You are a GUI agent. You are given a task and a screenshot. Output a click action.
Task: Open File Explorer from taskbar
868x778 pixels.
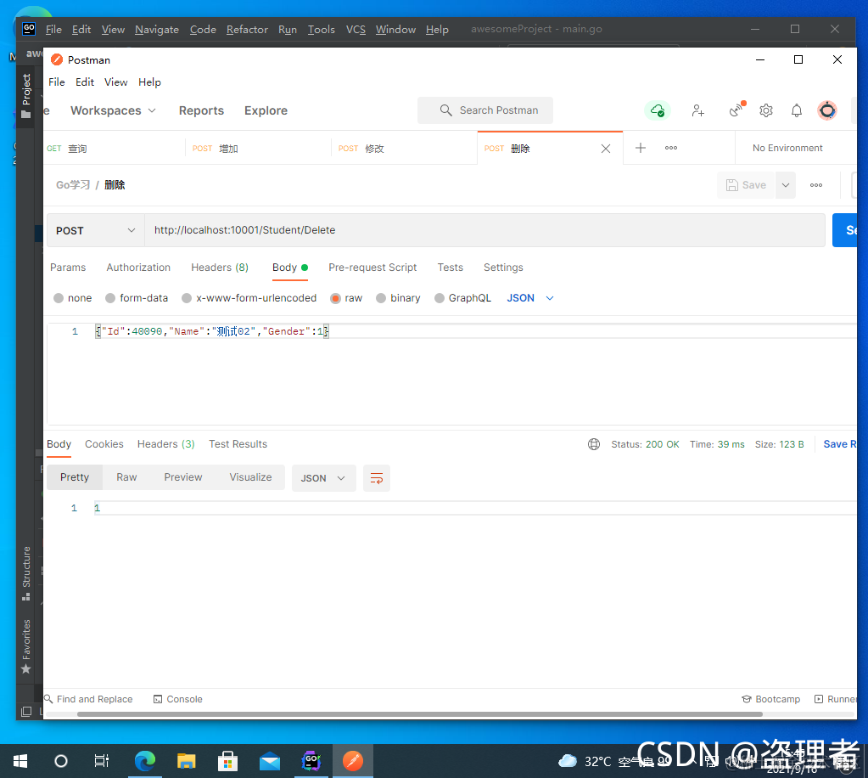tap(187, 761)
